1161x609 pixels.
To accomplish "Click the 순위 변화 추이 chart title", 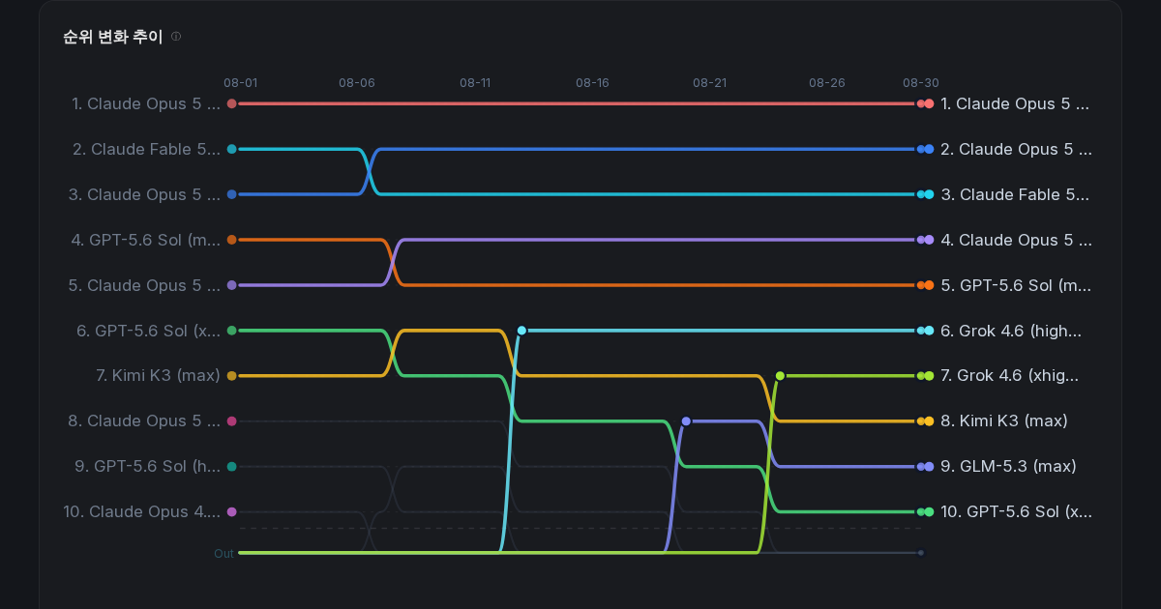I will tap(113, 37).
